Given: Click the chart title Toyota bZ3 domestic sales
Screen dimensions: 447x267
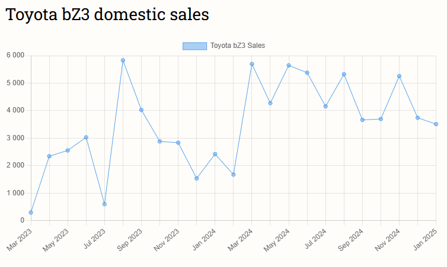Looking at the screenshot, I should click(x=107, y=15).
